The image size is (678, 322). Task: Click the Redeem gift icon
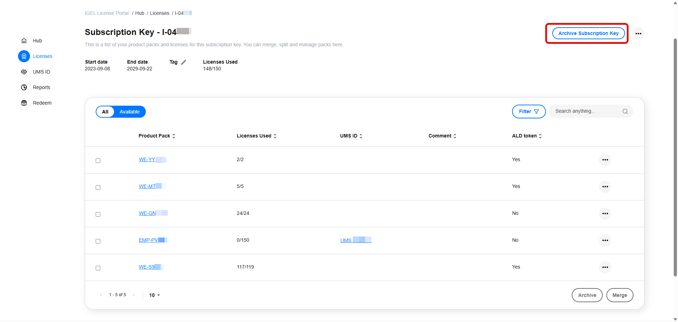pyautogui.click(x=24, y=103)
